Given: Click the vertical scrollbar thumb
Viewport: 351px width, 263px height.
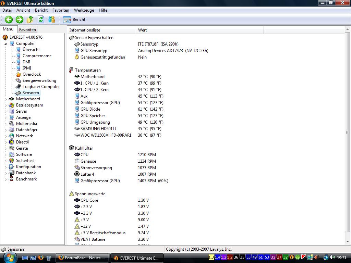Looking at the screenshot, I should [x=348, y=132].
